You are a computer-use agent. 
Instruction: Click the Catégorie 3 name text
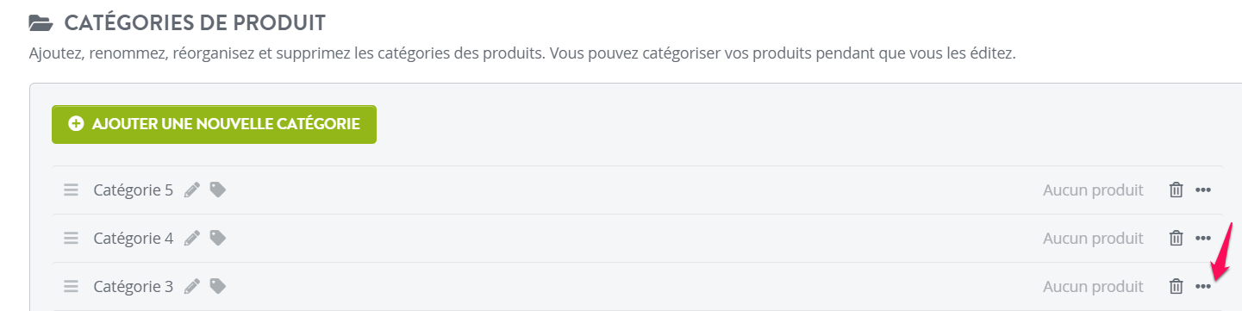pos(134,287)
